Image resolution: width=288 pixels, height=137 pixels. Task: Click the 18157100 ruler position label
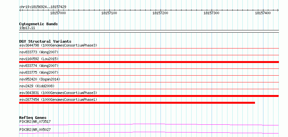[x=109, y=13]
